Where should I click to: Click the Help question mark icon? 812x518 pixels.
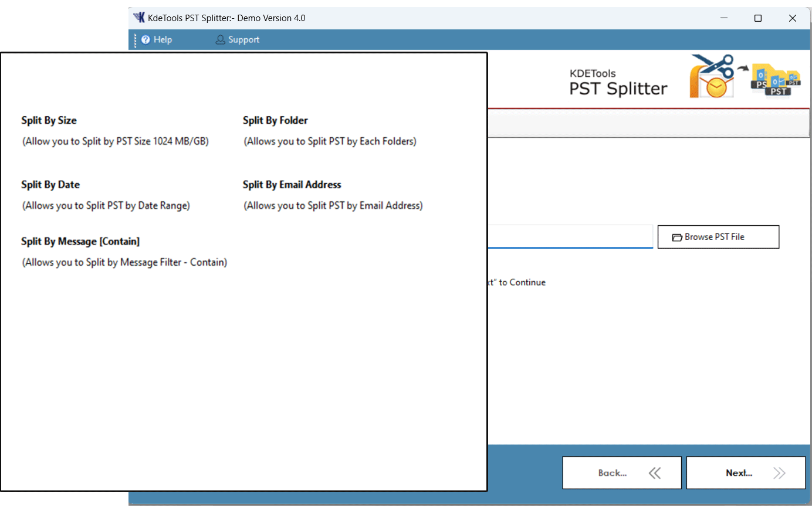pyautogui.click(x=146, y=40)
